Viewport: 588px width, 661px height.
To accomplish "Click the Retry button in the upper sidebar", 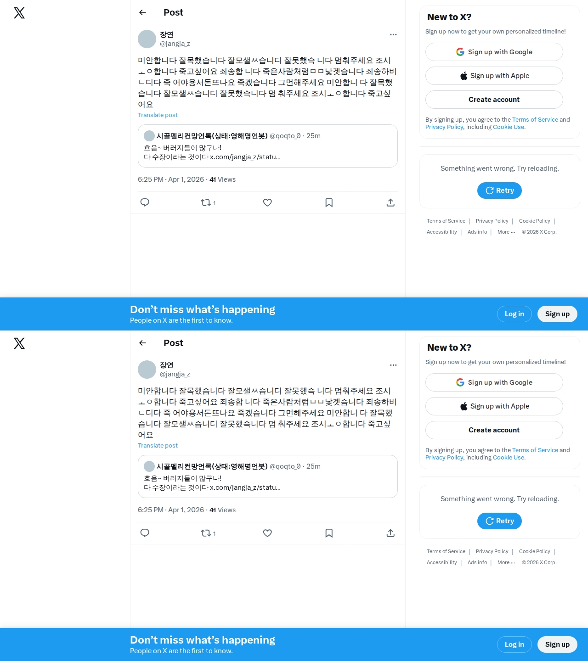I will tap(499, 190).
